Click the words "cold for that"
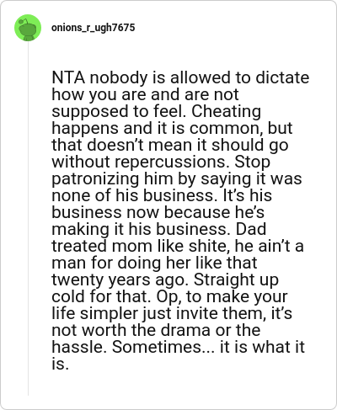 tap(99, 296)
